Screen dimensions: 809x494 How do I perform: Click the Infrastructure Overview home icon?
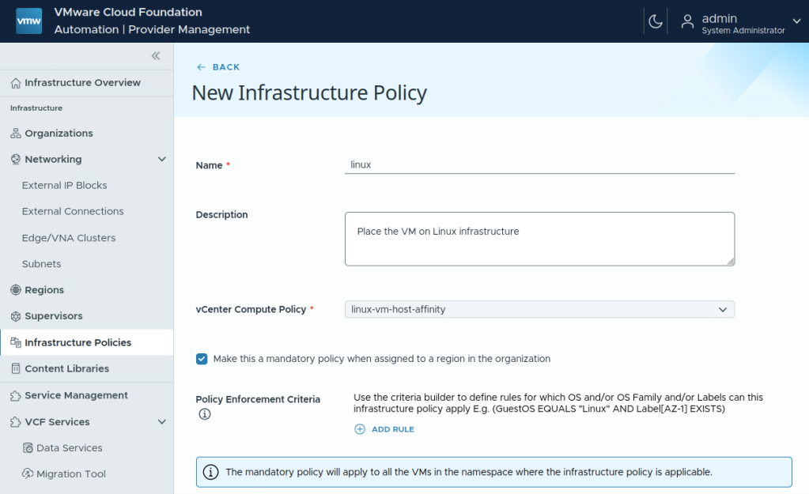(x=16, y=83)
